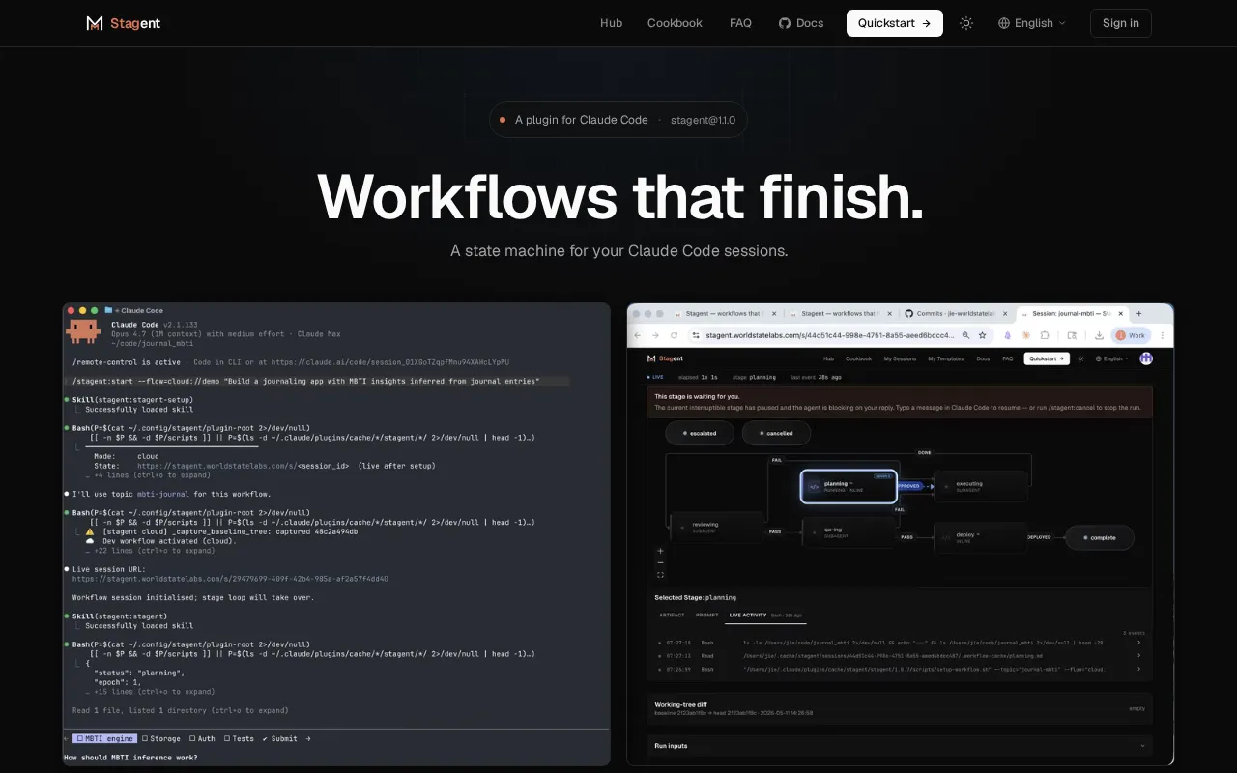Open the English dropdown inside embedded Stagent page
Image resolution: width=1237 pixels, height=773 pixels.
1112,358
